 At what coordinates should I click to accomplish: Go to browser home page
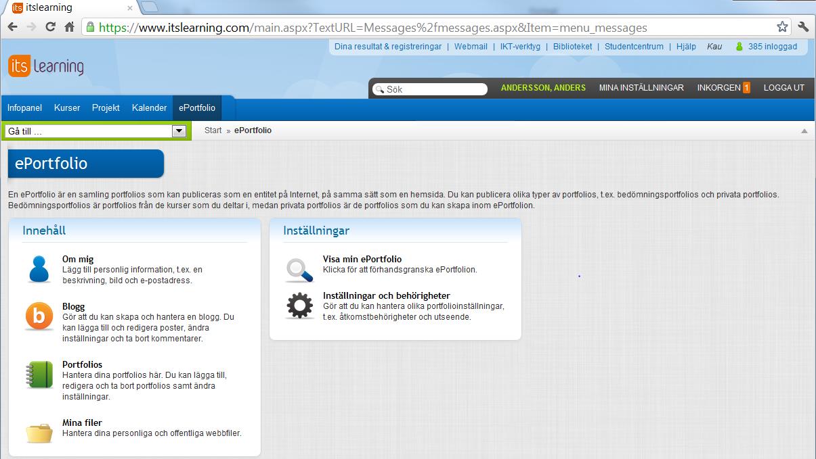69,27
